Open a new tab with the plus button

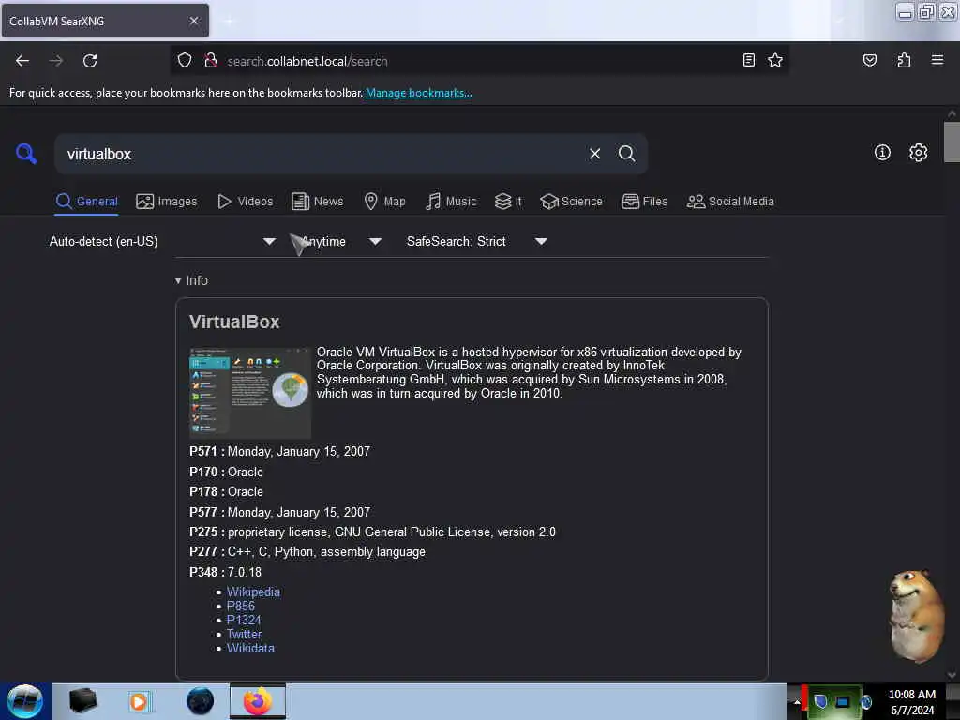pyautogui.click(x=229, y=22)
